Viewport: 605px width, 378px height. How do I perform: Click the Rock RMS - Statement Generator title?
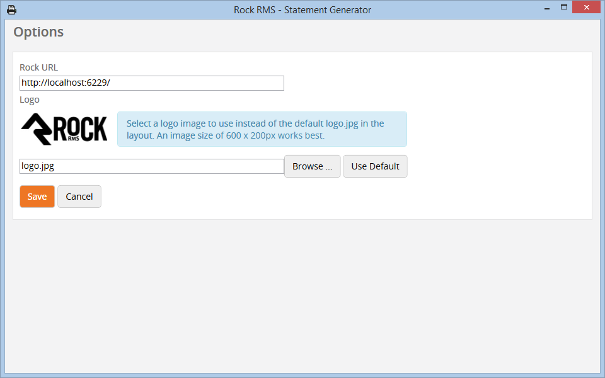tap(302, 9)
